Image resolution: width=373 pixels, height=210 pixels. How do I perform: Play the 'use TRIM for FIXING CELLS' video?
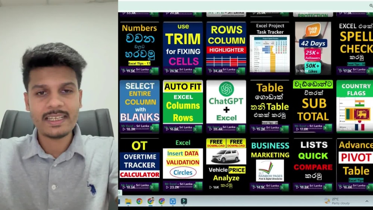[x=183, y=48]
